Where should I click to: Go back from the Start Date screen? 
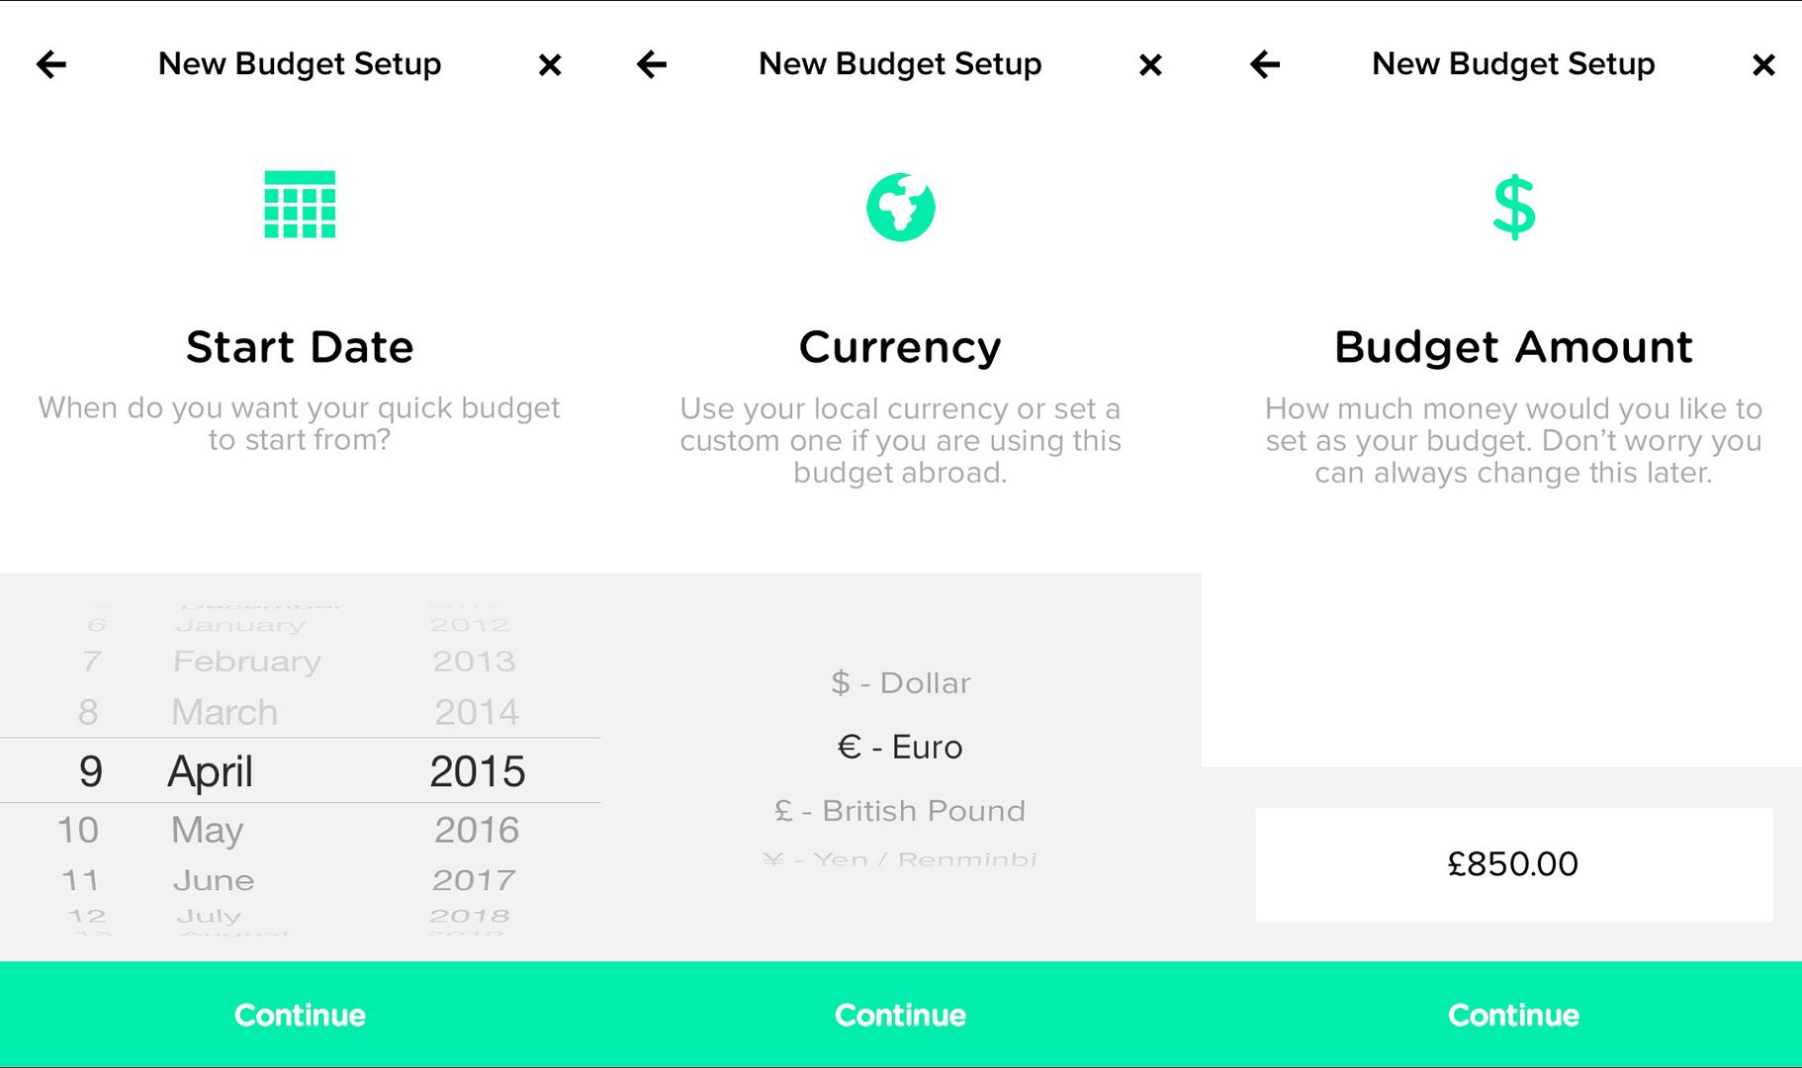(x=51, y=65)
